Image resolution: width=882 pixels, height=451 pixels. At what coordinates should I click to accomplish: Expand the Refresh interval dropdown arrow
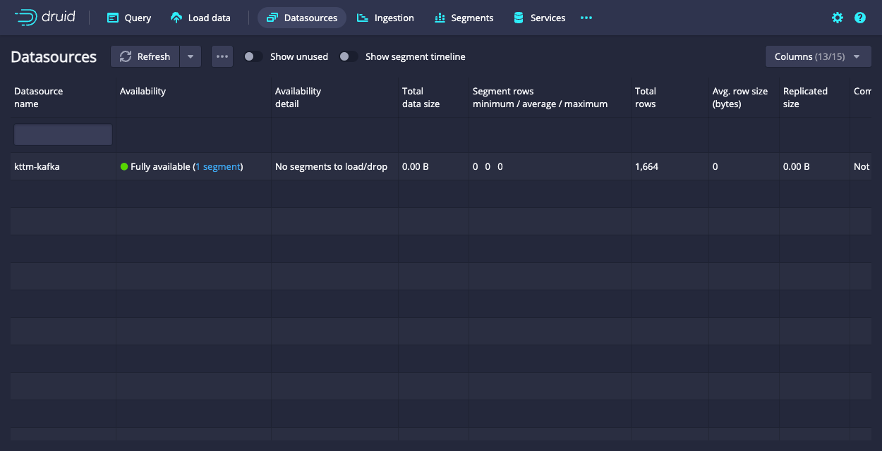click(x=191, y=56)
